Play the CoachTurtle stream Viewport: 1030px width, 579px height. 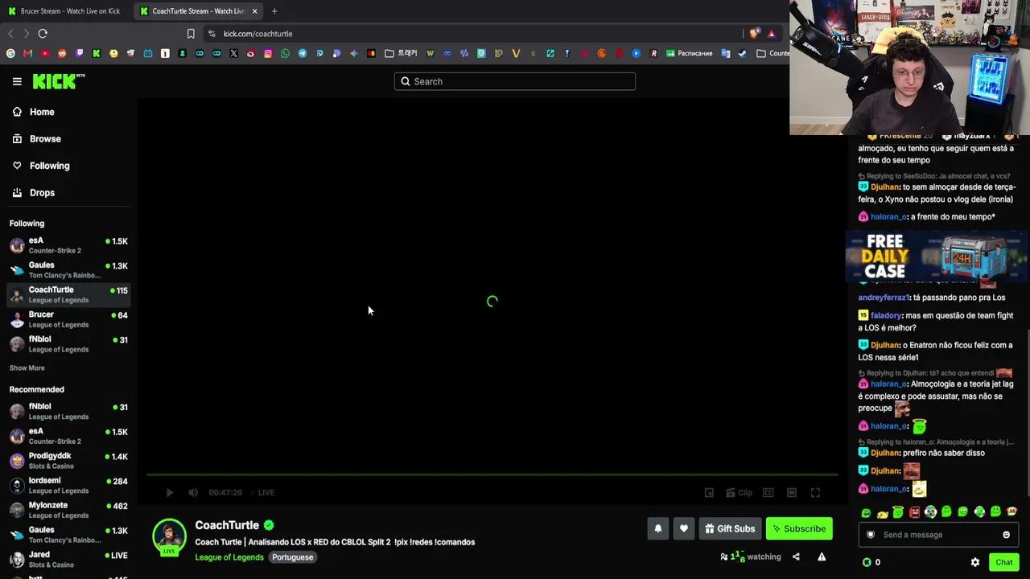[170, 492]
